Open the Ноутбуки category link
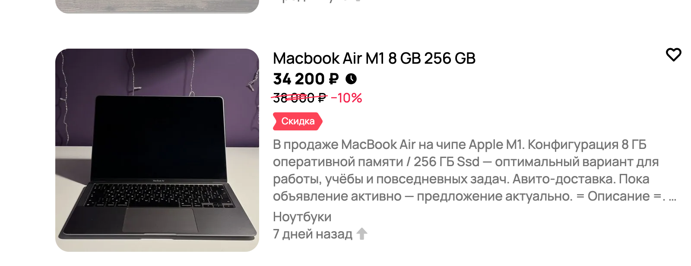This screenshot has width=691, height=266. (302, 217)
